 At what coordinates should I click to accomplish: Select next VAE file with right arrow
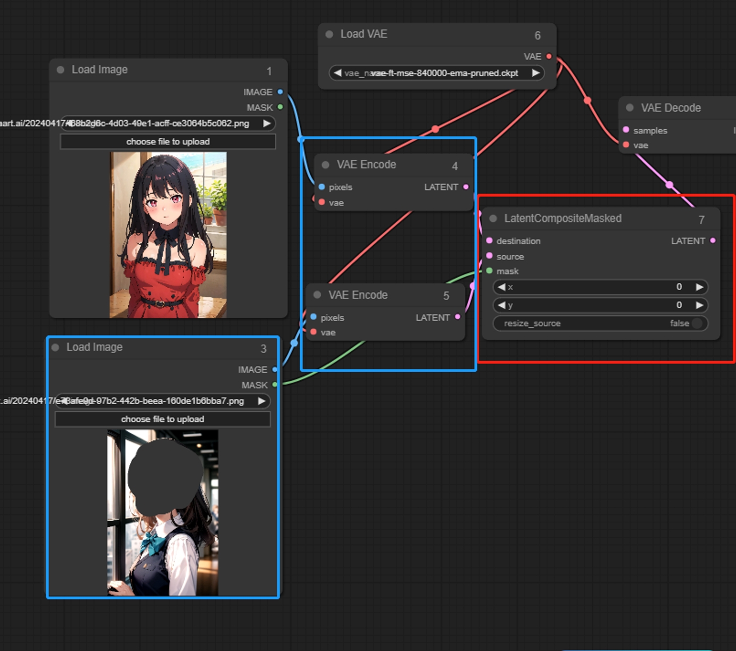coord(535,73)
